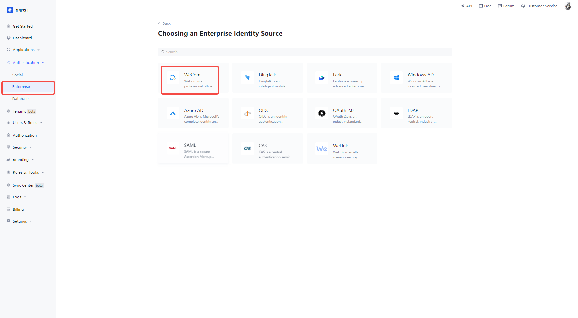The height and width of the screenshot is (318, 578).
Task: Open the Database authentication section
Action: click(20, 98)
